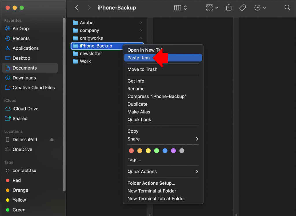Image resolution: width=296 pixels, height=216 pixels.
Task: Open the Share submenu
Action: 163,139
